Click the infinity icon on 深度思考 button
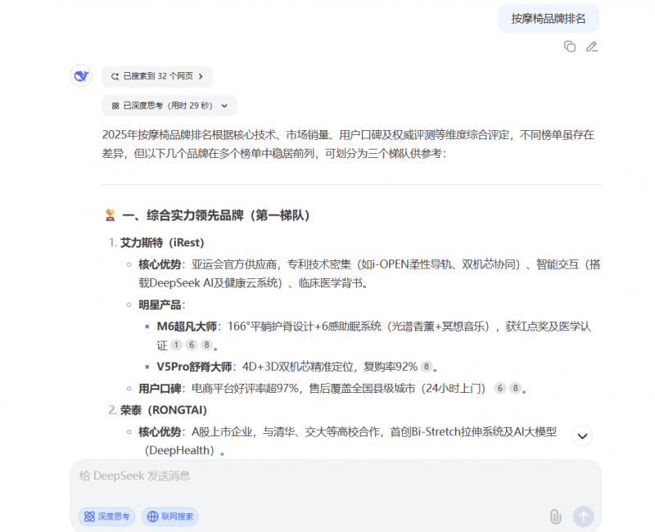Image resolution: width=655 pixels, height=532 pixels. click(x=88, y=516)
